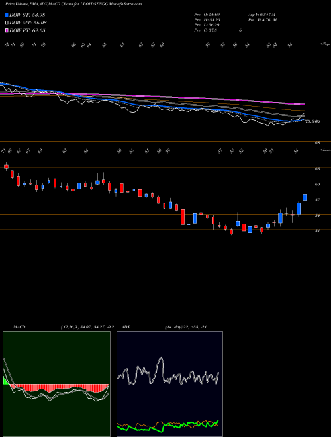331x437 pixels.
Task: Click the latest blue candlestick near 57
Action: 305,197
